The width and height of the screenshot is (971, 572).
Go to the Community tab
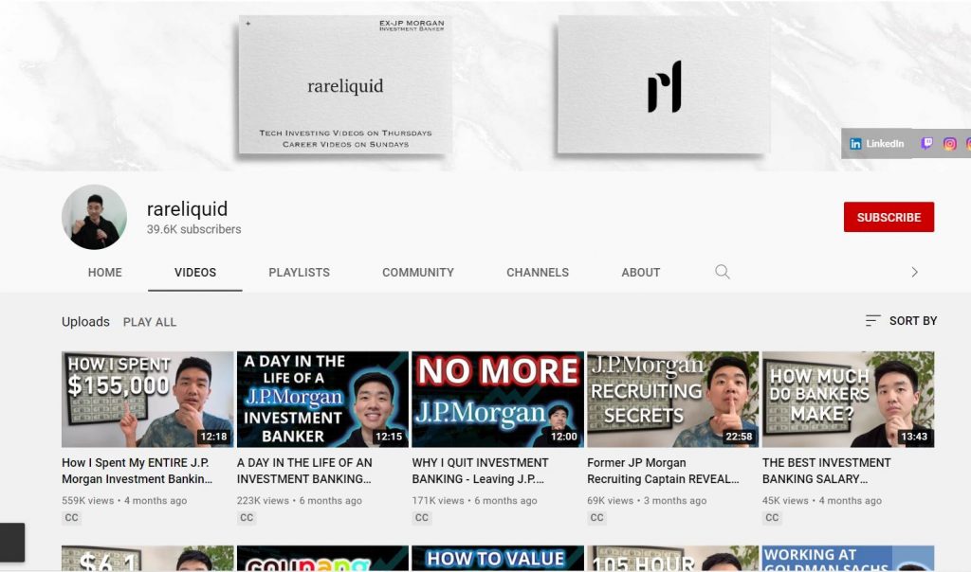[x=418, y=272]
